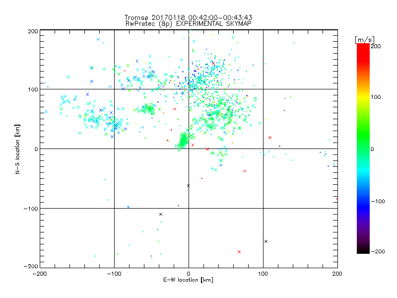Viewport: 397px width, 298px height.
Task: Click the black X marker near E-W 0, N-S -60
Action: (x=188, y=186)
